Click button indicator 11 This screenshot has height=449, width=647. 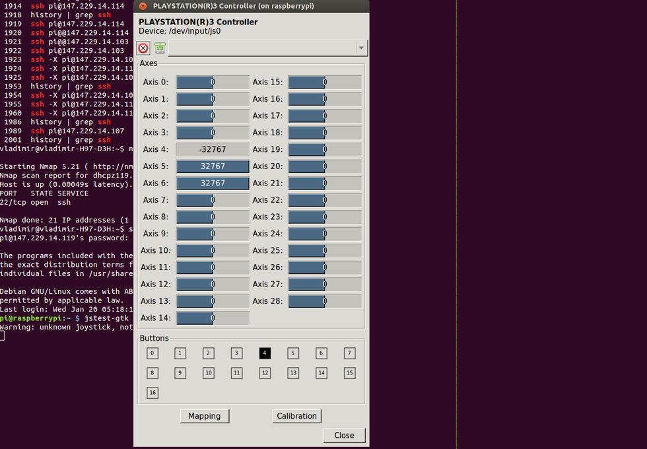(x=236, y=373)
